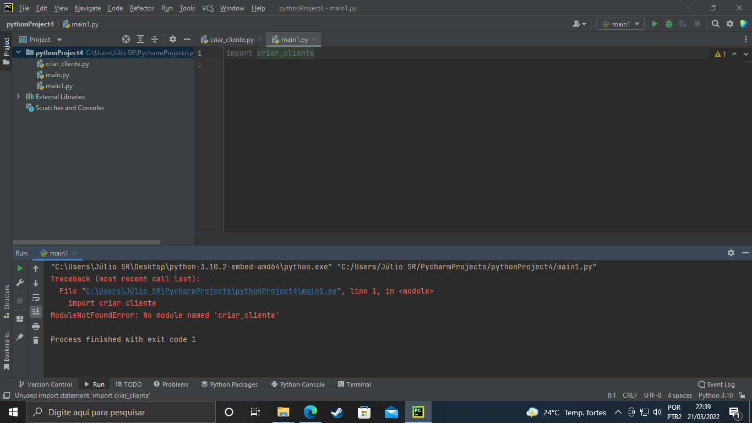The height and width of the screenshot is (423, 752).
Task: Toggle scroll to end in Run console
Action: pyautogui.click(x=36, y=312)
